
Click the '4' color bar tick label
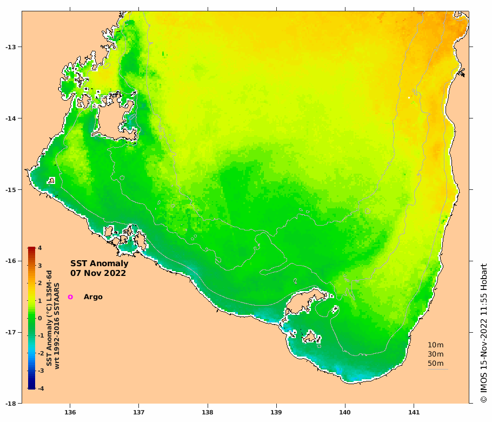click(40, 248)
